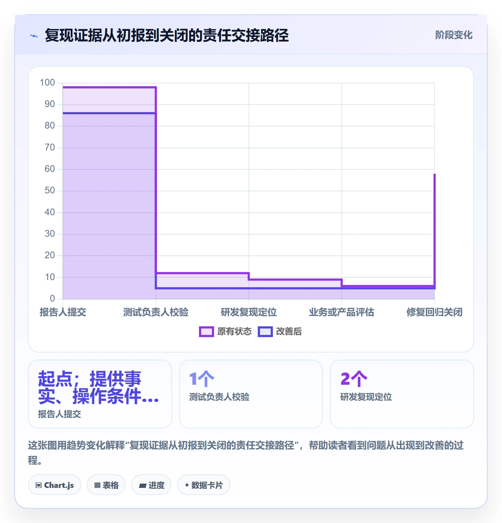
Task: Click the 起点 headline in first card
Action: (99, 388)
